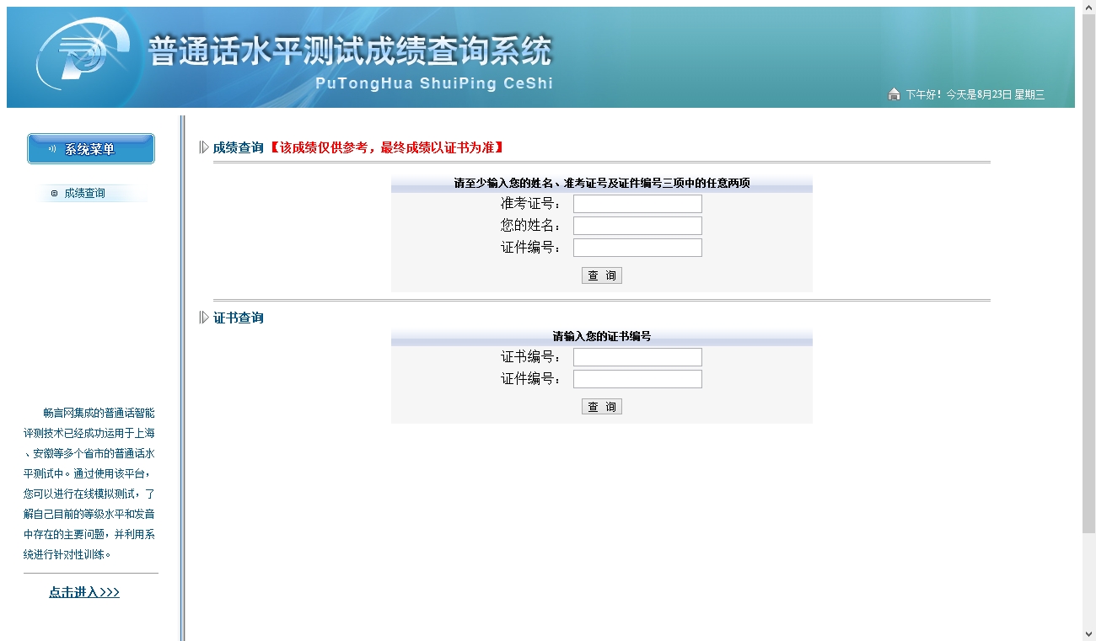Select 成绩查询 in the sidebar menu
1096x641 pixels.
point(86,191)
